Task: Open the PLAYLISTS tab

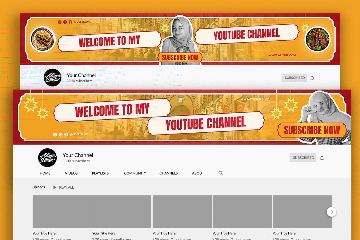Action: pos(100,173)
